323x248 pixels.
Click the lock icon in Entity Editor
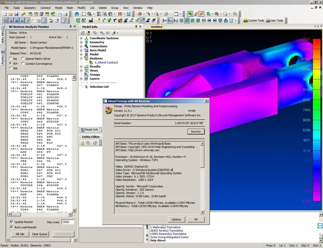(83, 143)
